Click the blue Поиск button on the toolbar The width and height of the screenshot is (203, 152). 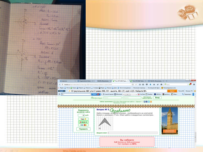[x=96, y=94]
